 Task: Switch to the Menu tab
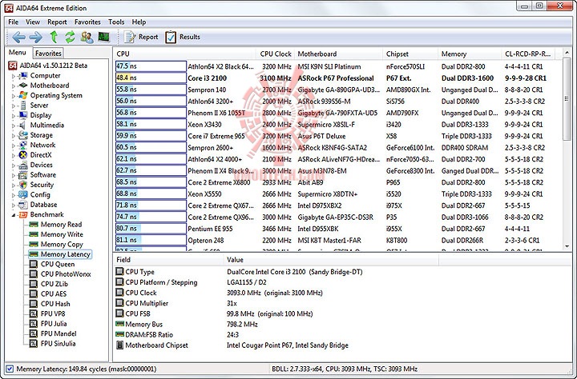(18, 53)
